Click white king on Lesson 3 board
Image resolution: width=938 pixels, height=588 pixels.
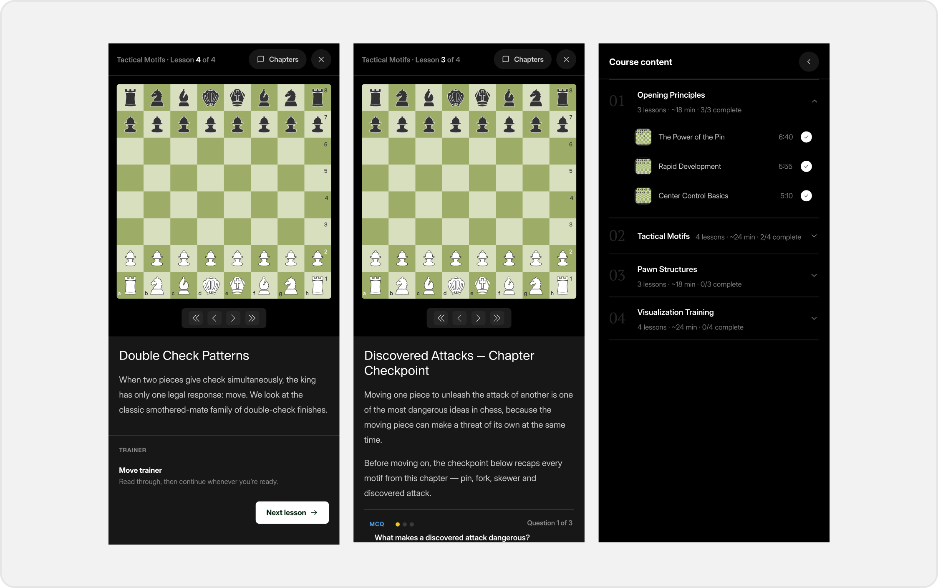pos(482,286)
